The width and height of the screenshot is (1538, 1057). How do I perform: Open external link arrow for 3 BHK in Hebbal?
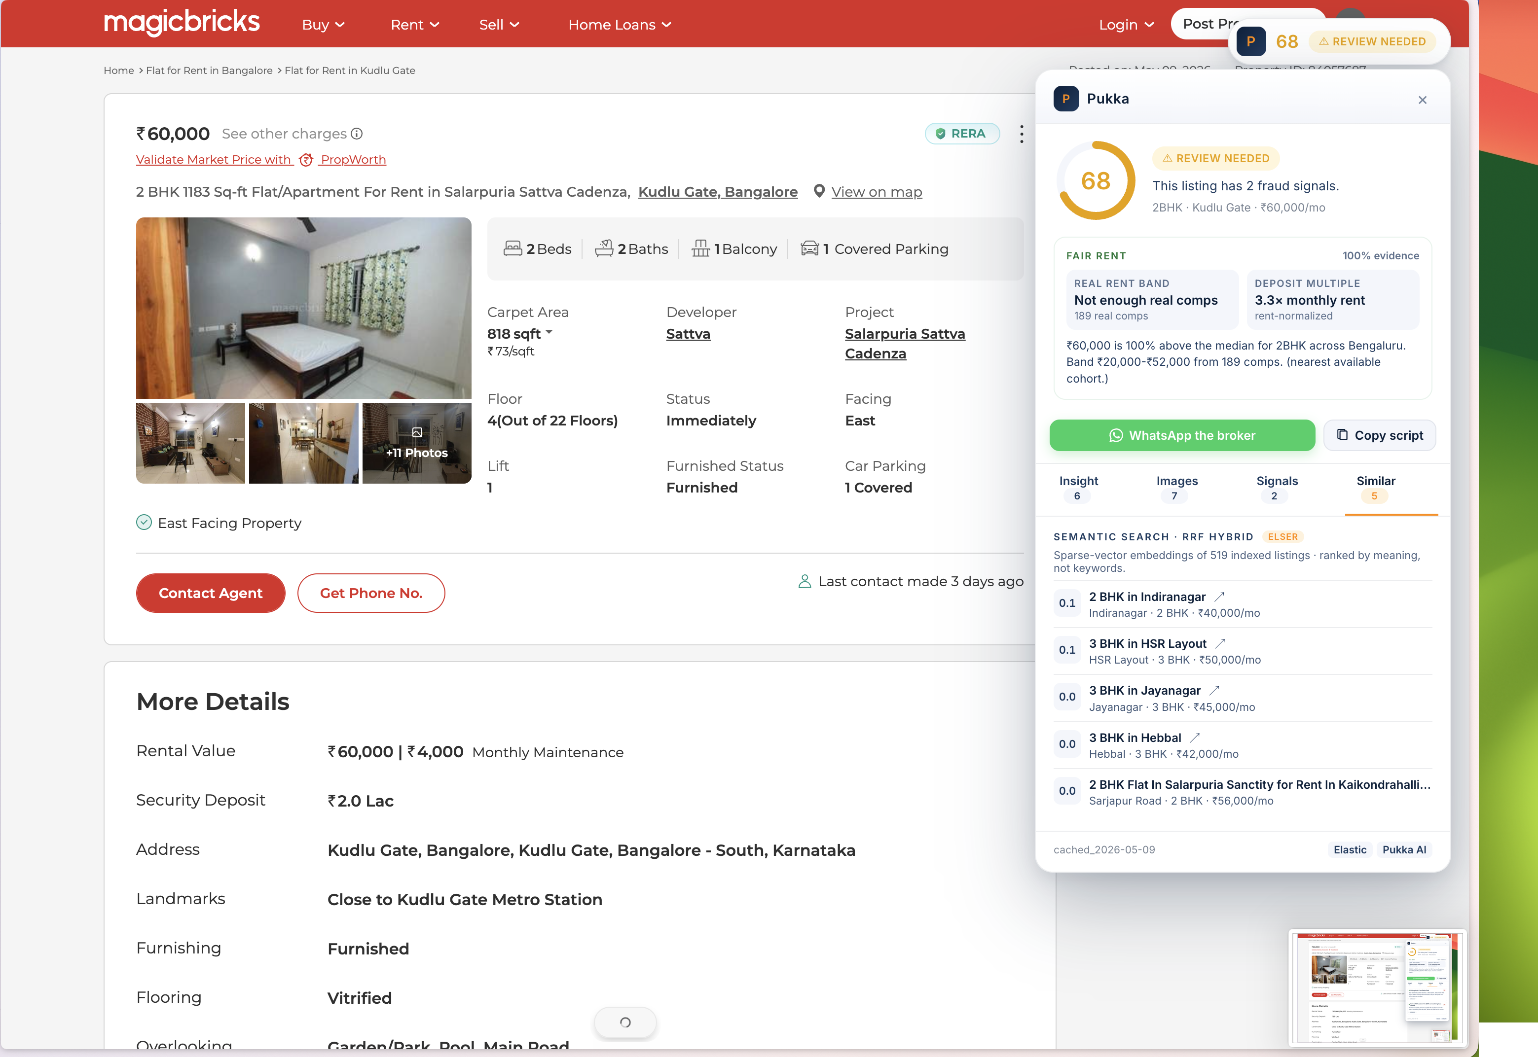click(x=1195, y=738)
